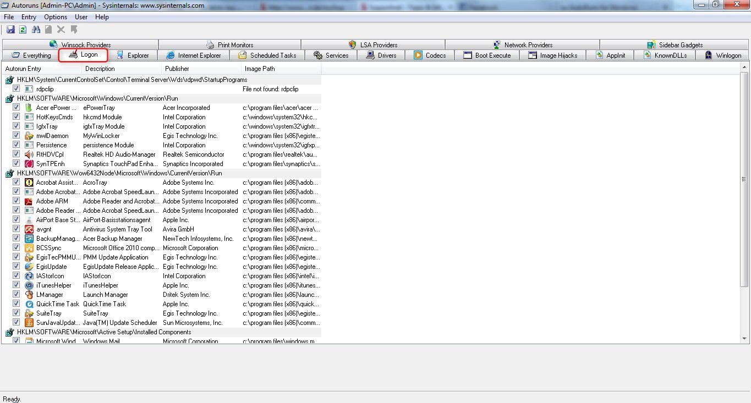
Task: Click the iTunesHelper entry icon
Action: (29, 285)
